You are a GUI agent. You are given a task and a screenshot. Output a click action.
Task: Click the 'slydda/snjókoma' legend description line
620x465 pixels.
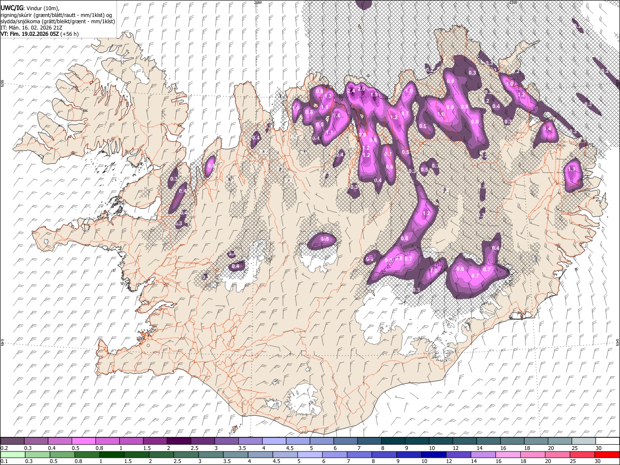[x=58, y=21]
